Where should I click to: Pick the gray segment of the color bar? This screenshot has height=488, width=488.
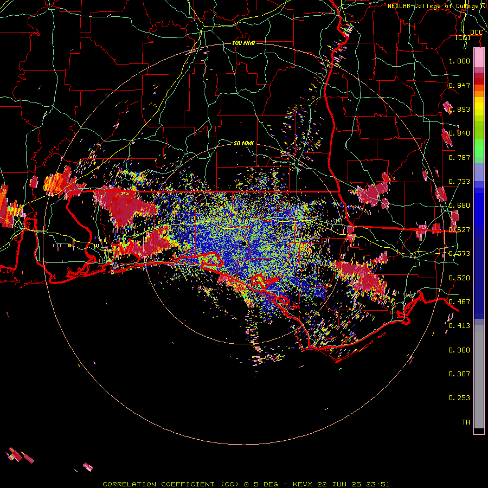tap(479, 377)
